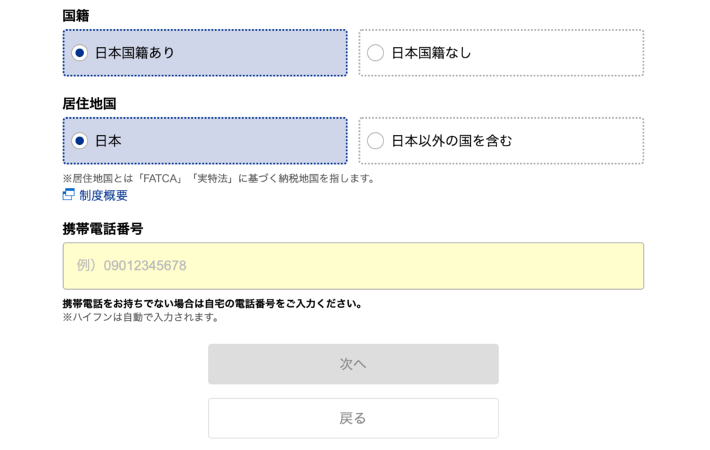Click the 日本国籍なし label text

(431, 53)
